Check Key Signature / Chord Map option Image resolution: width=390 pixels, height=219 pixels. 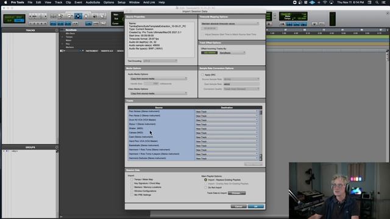point(132,183)
